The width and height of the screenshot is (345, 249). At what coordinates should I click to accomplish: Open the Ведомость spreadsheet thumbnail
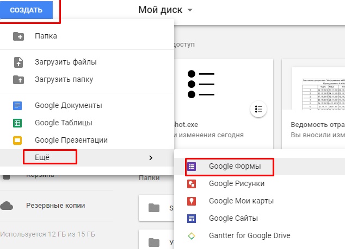tap(318, 88)
